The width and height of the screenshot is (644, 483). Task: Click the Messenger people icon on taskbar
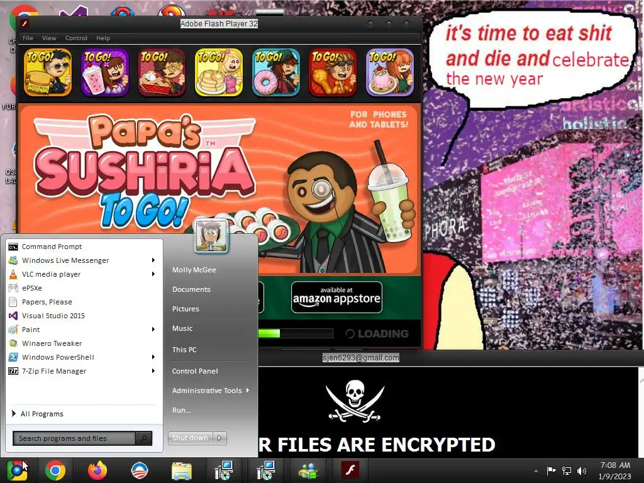click(308, 470)
